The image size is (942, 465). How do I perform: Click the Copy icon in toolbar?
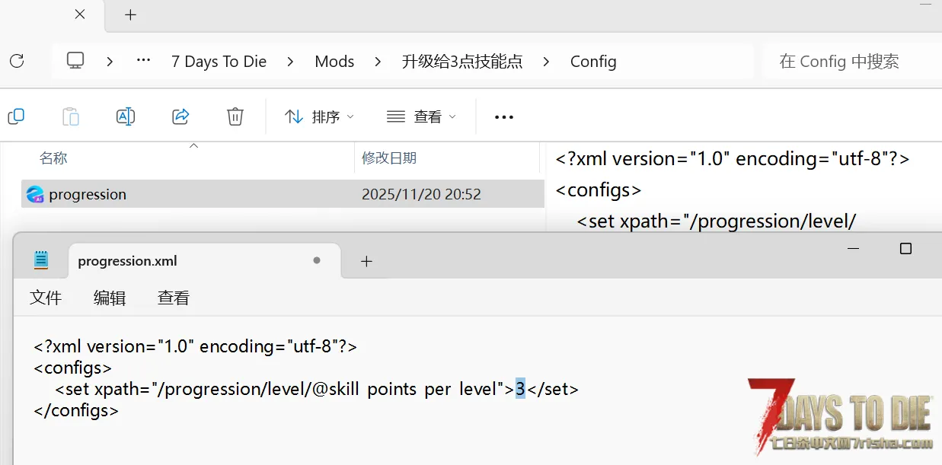point(16,116)
